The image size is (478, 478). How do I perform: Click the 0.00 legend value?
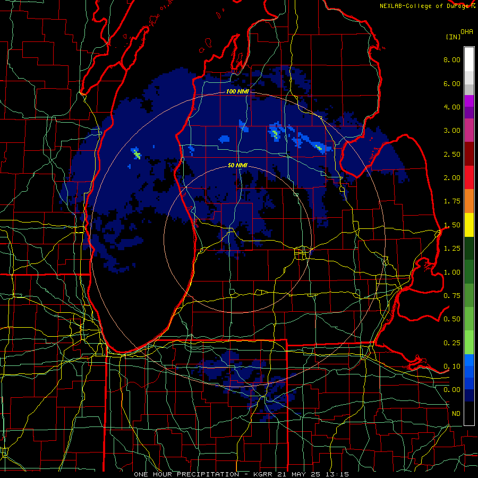pyautogui.click(x=452, y=390)
